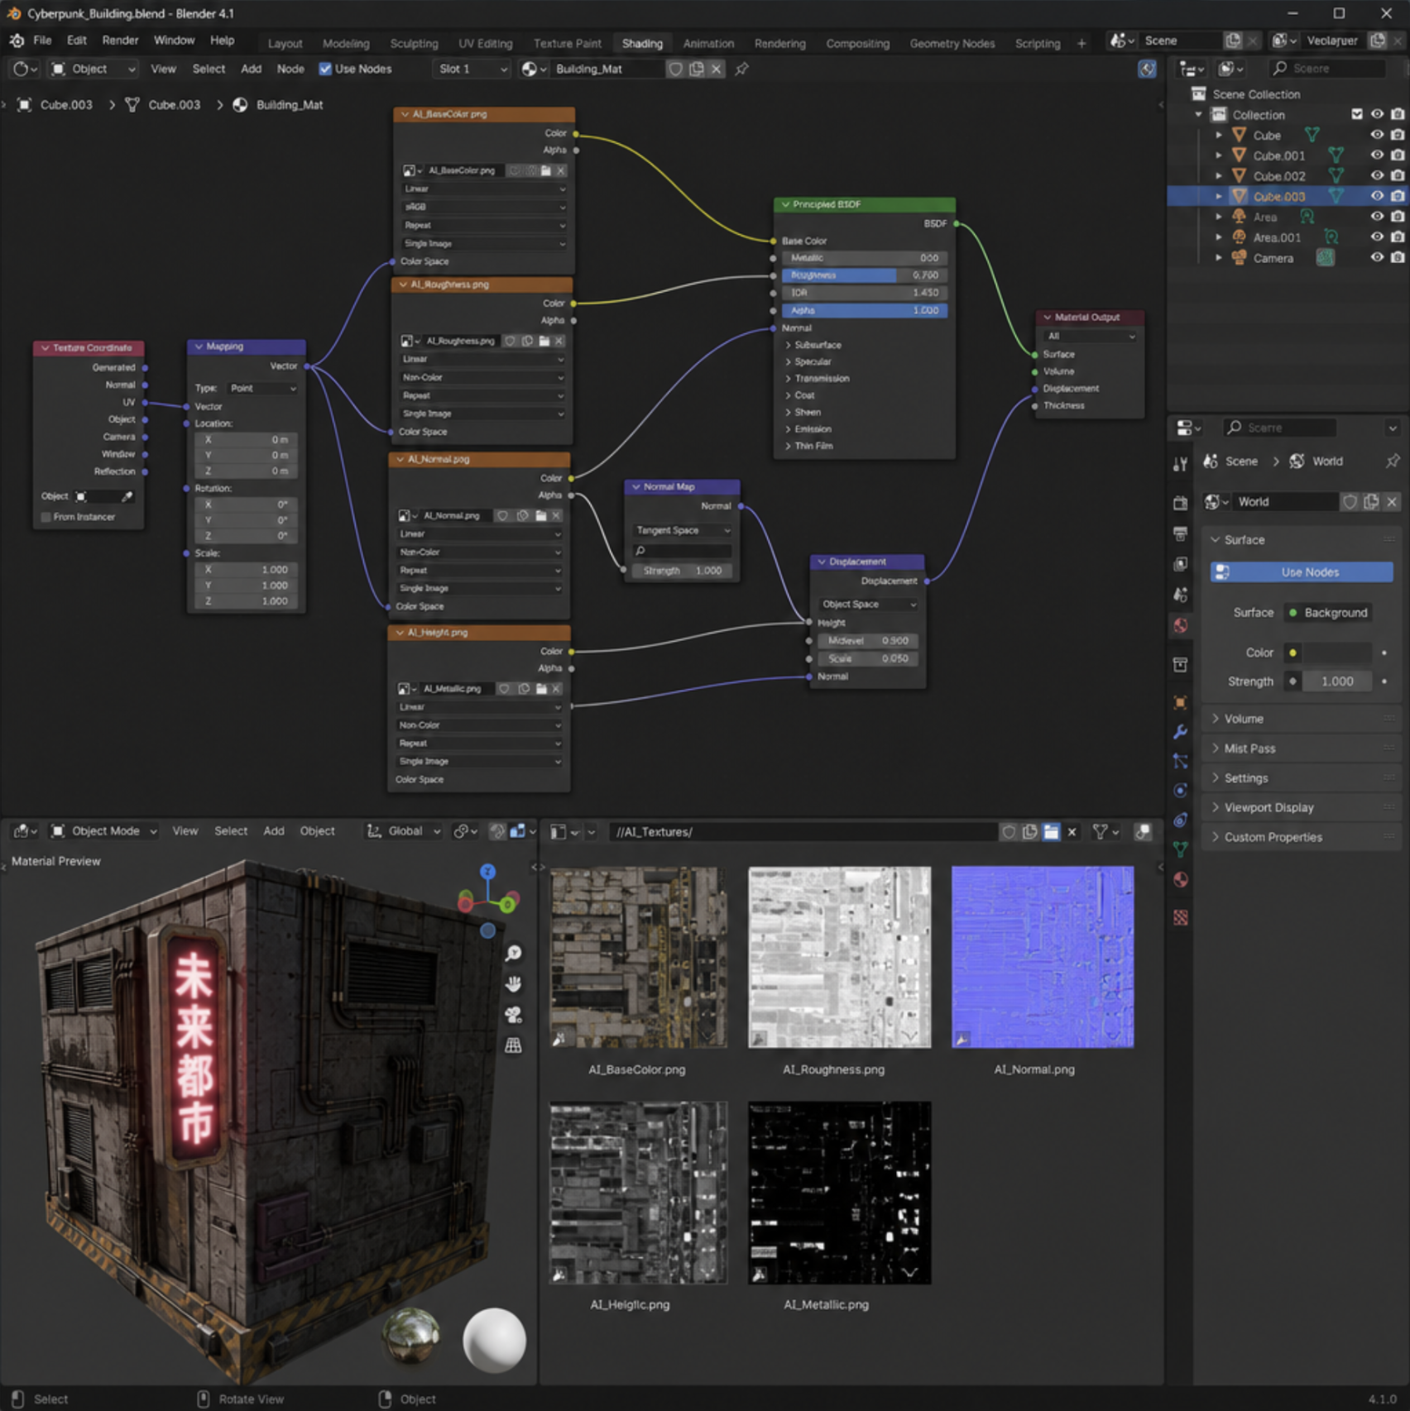Click the Blender logo menu icon

[17, 41]
